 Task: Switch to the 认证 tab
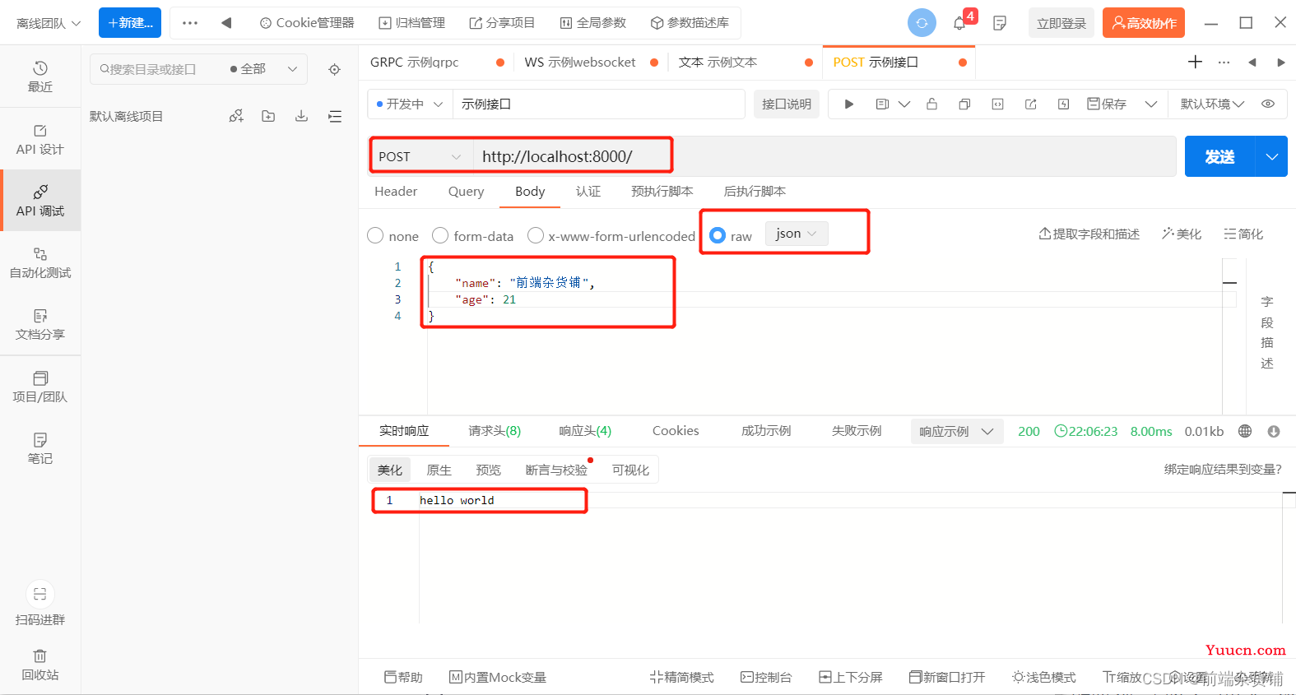(x=588, y=191)
